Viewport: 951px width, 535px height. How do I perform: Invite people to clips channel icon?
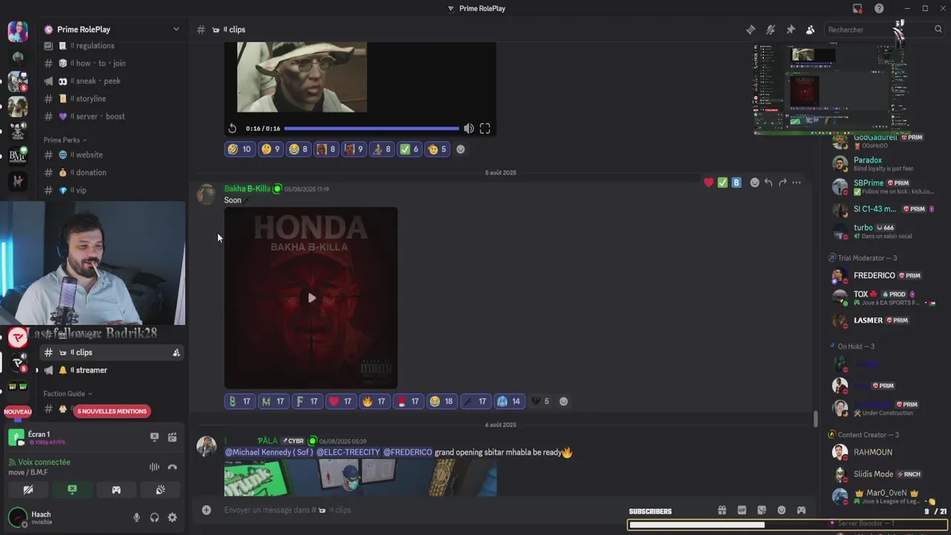[x=176, y=353]
